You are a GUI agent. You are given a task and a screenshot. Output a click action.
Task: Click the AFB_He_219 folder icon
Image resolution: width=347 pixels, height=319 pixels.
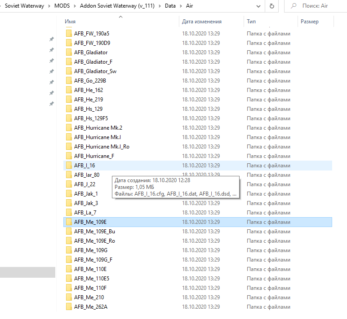(x=69, y=100)
